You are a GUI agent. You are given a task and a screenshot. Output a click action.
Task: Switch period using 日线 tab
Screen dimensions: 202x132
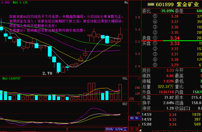pyautogui.click(x=135, y=129)
